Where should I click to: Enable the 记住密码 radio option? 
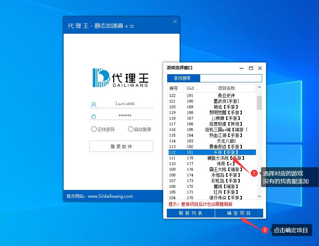coord(94,129)
